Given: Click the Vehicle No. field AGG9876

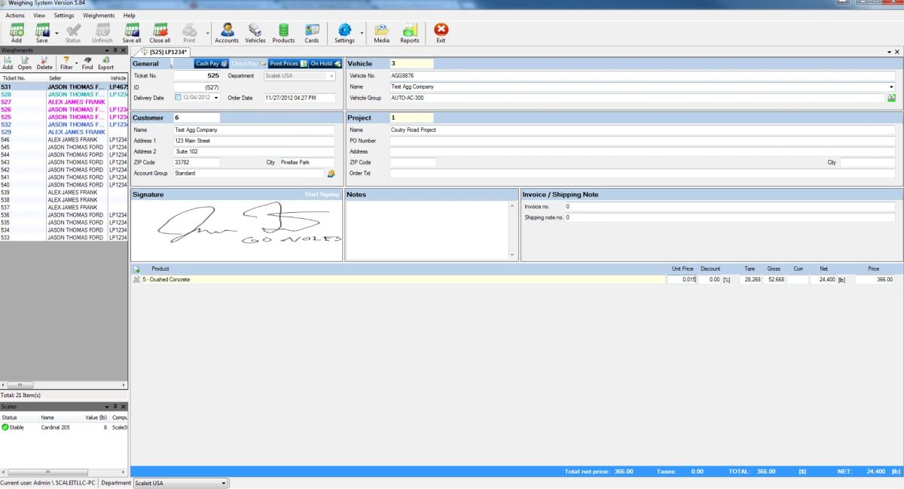Looking at the screenshot, I should coord(643,76).
